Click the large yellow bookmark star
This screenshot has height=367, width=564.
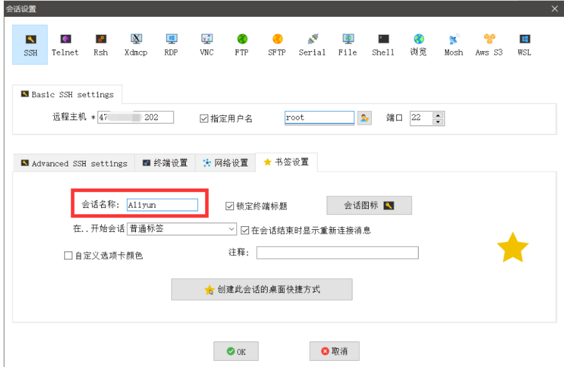pos(513,247)
